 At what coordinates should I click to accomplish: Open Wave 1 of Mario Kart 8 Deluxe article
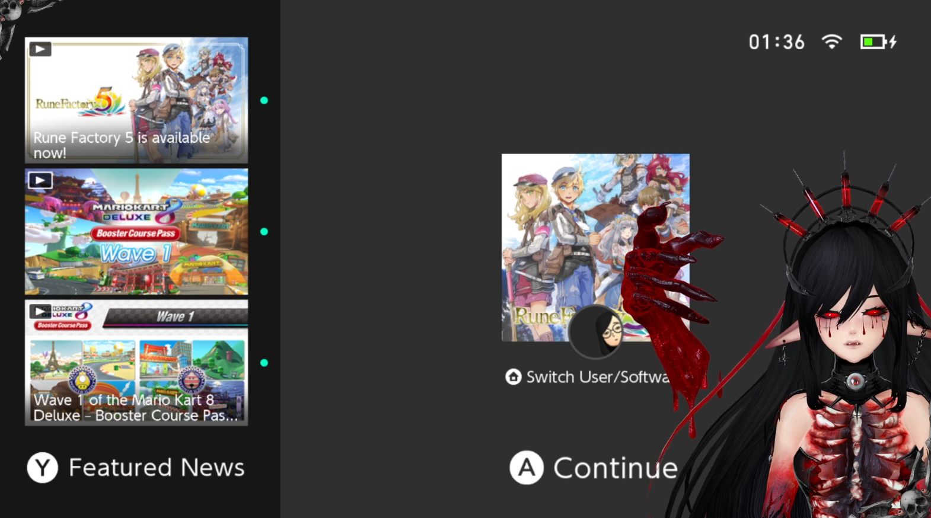point(136,363)
